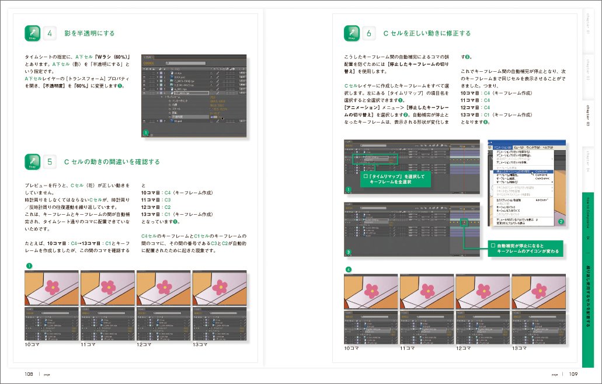Click search field in Step 6 upper timeline panel
The width and height of the screenshot is (602, 384).
click(373, 145)
